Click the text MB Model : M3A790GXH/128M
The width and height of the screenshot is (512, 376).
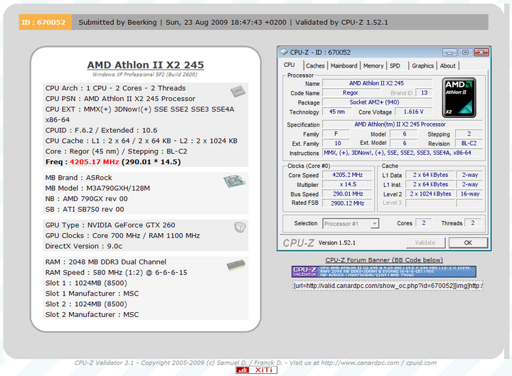[x=97, y=188]
